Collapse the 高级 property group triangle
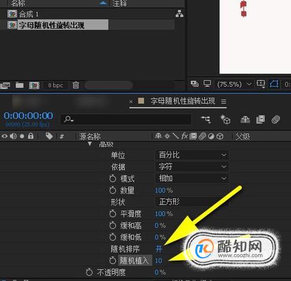The width and height of the screenshot is (291, 281). [x=90, y=144]
